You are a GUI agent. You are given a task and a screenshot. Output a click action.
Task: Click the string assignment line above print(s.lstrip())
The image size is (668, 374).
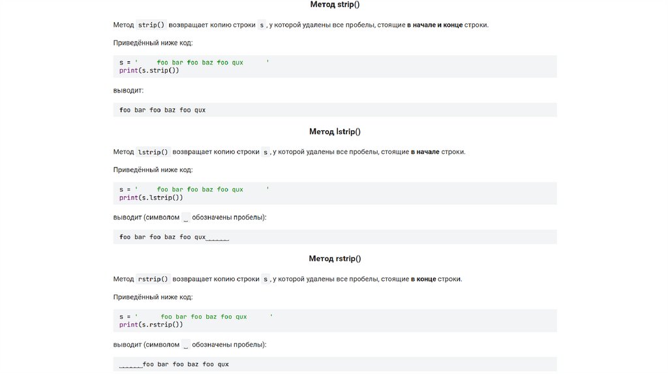tap(194, 190)
